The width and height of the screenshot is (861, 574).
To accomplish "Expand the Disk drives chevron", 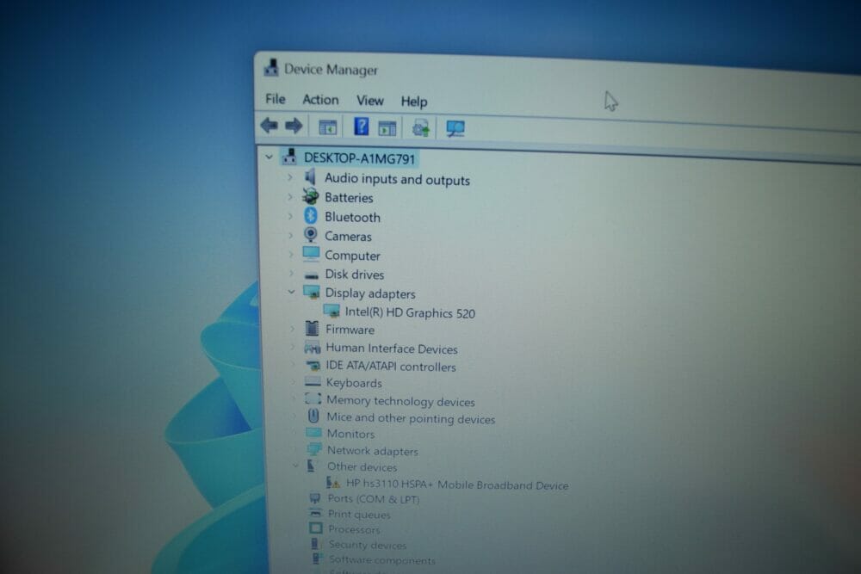I will [291, 274].
